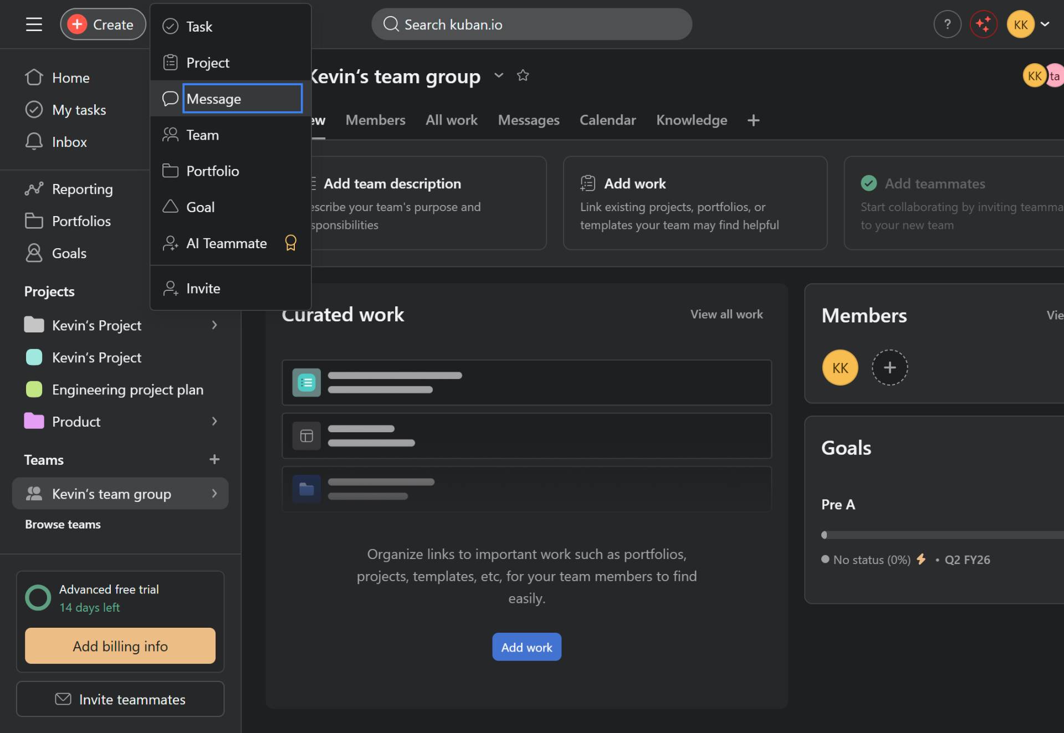Viewport: 1064px width, 733px height.
Task: Click the blue Add work button
Action: (x=526, y=647)
